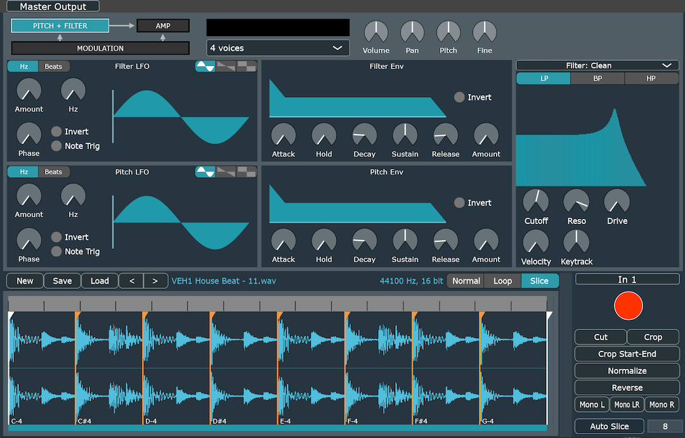Click the Normalize button
Image resolution: width=685 pixels, height=438 pixels.
[x=627, y=371]
